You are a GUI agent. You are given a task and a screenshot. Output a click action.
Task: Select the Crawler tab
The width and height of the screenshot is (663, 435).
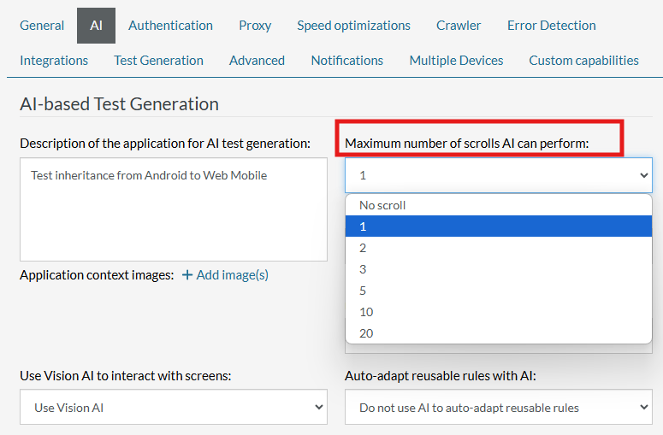pyautogui.click(x=459, y=26)
